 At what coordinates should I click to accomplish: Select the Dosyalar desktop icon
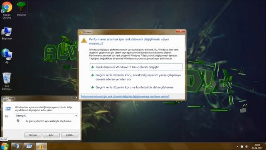coord(21,9)
